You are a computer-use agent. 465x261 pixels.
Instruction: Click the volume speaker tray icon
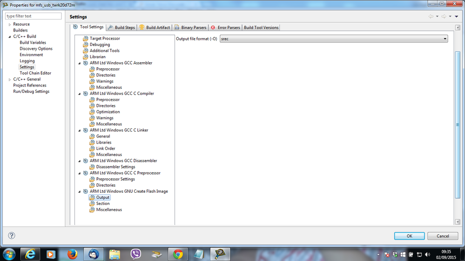[x=427, y=254]
